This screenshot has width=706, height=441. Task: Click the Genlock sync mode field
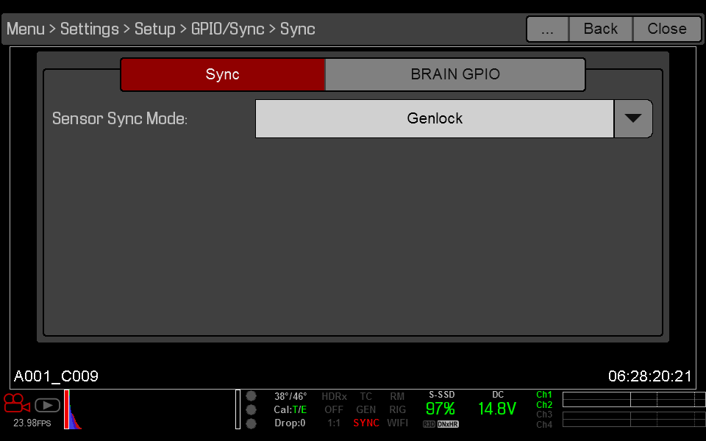click(x=434, y=118)
